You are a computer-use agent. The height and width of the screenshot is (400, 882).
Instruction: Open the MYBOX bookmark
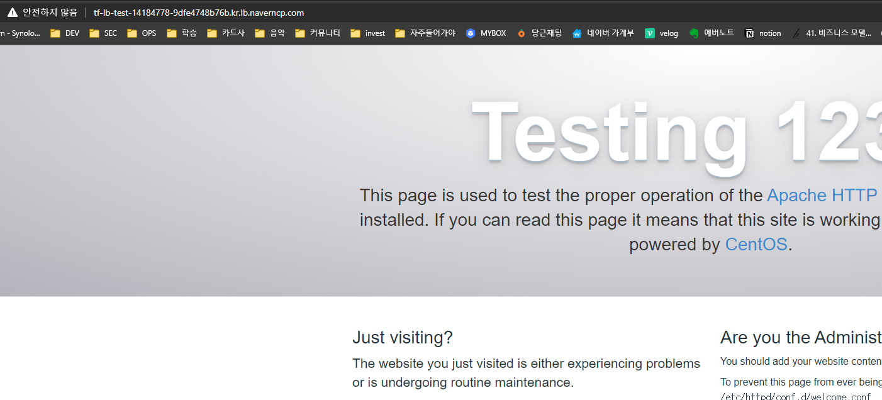486,33
